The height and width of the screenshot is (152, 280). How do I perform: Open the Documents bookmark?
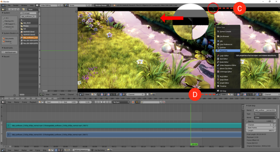[9, 38]
